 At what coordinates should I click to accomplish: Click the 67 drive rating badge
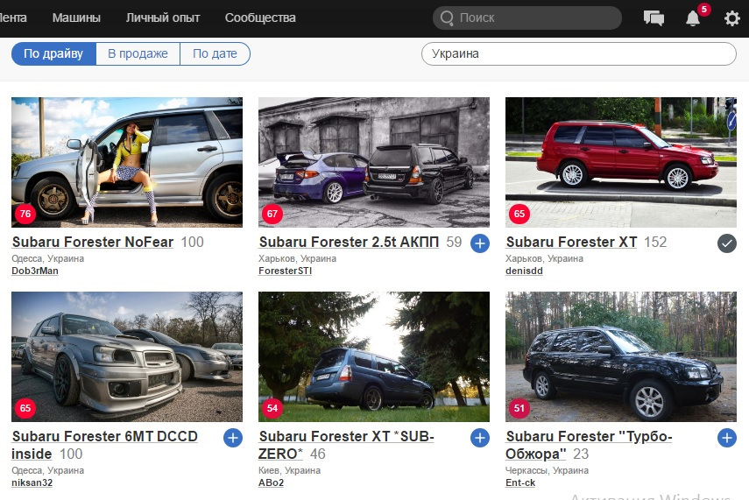click(272, 214)
